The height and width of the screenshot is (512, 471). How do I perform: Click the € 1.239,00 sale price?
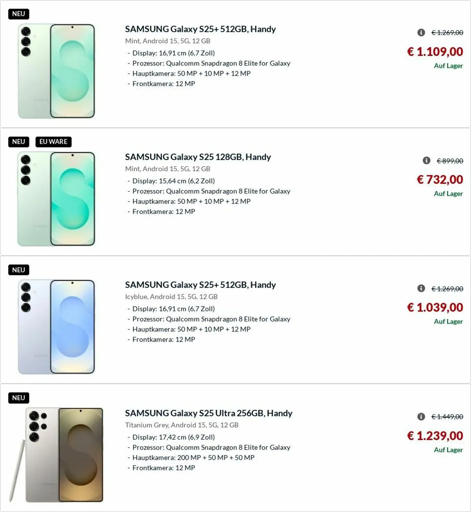[435, 436]
